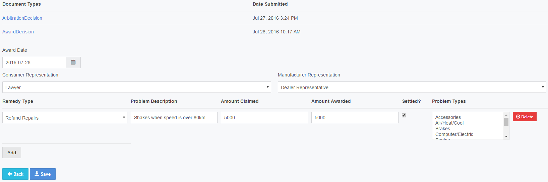Viewport: 548px width, 182px height.
Task: Select Brakes in the Problem Types list
Action: click(442, 129)
